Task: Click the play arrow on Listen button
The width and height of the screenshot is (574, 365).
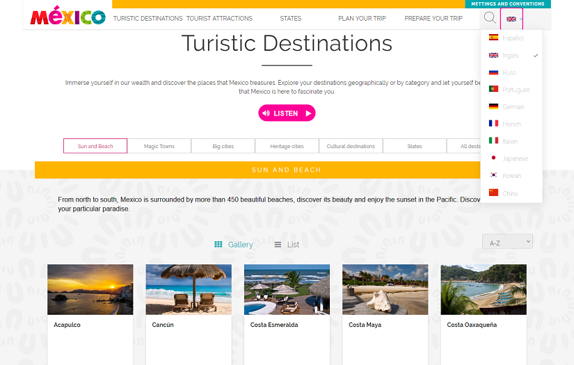Action: coord(309,113)
